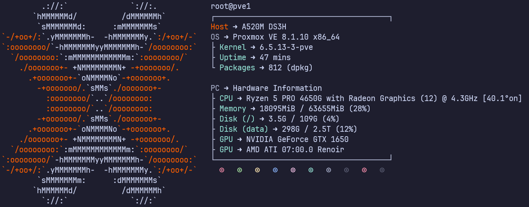The height and width of the screenshot is (207, 529).
Task: Select the yellow color dot
Action: click(x=257, y=170)
